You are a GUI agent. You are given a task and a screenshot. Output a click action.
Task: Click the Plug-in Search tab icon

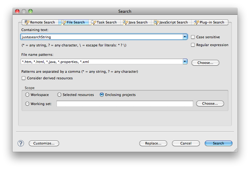point(197,22)
